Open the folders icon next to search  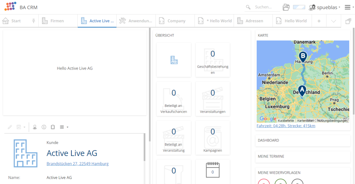pyautogui.click(x=286, y=7)
